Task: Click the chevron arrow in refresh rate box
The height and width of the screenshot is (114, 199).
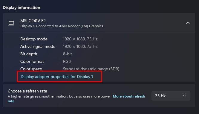Action: [184, 96]
